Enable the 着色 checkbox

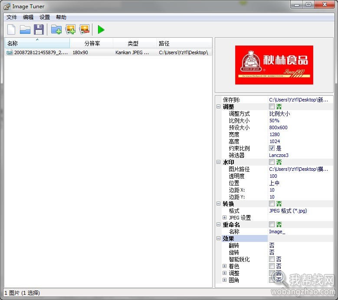(272, 266)
